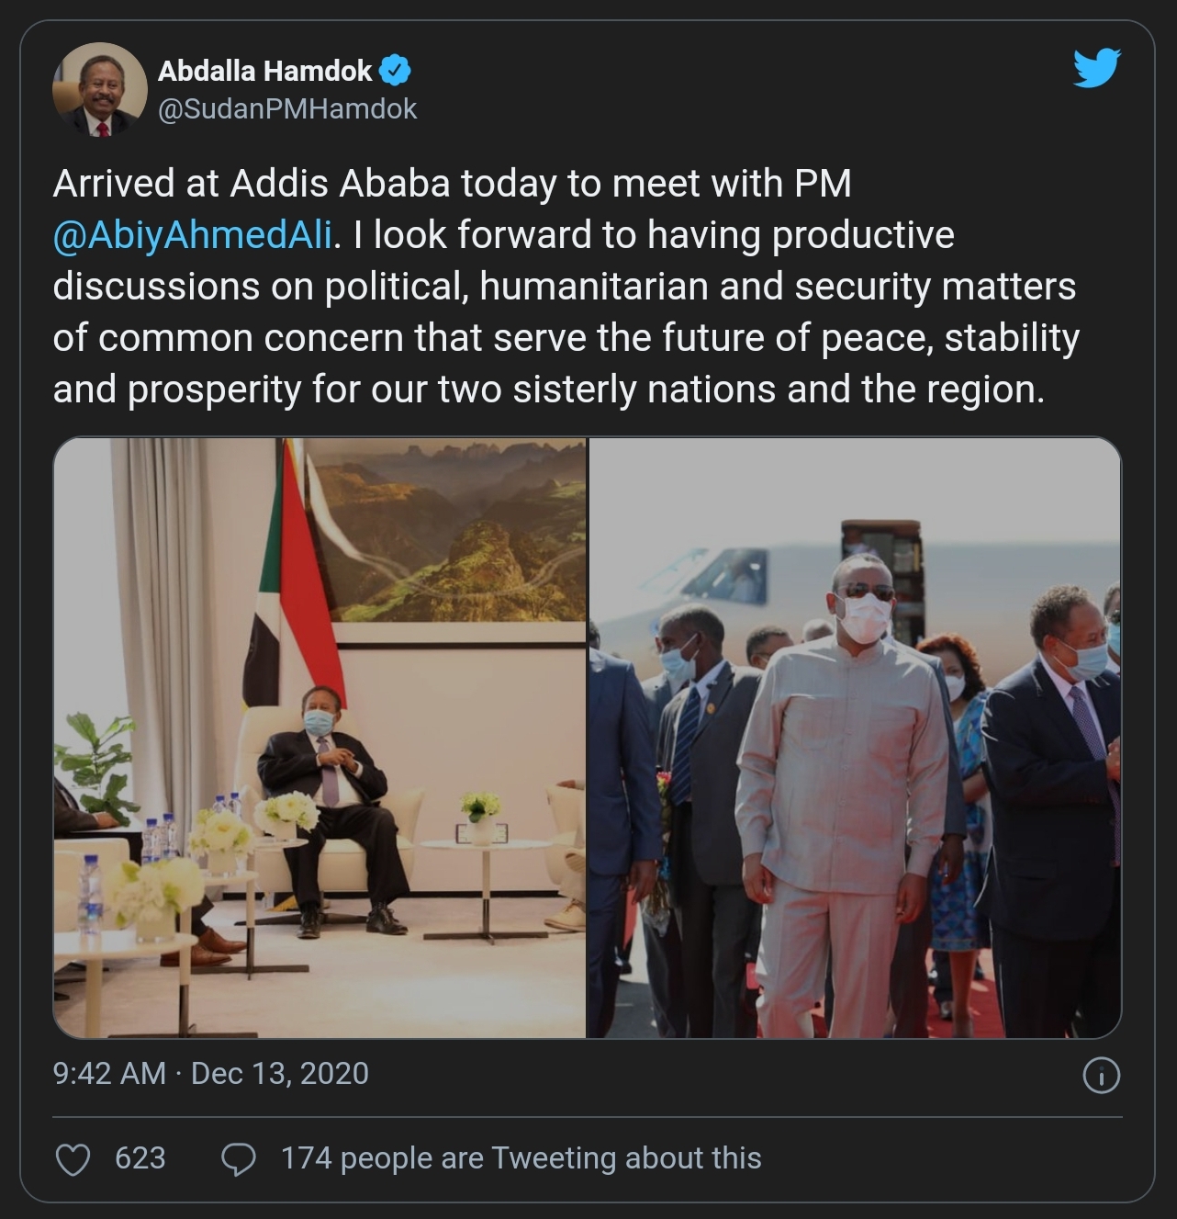Like the tweet with the heart icon
Viewport: 1177px width, 1219px height.
[x=73, y=1159]
